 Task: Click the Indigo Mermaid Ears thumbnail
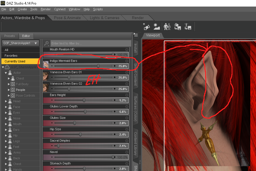(46, 64)
